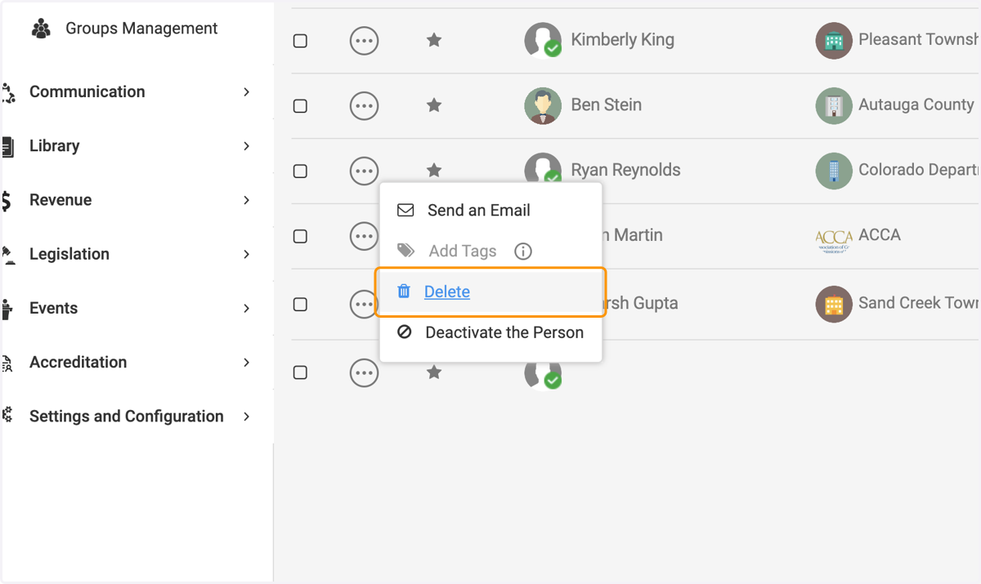Image resolution: width=981 pixels, height=584 pixels.
Task: Tick the checkbox for Ben Stein
Action: (300, 106)
